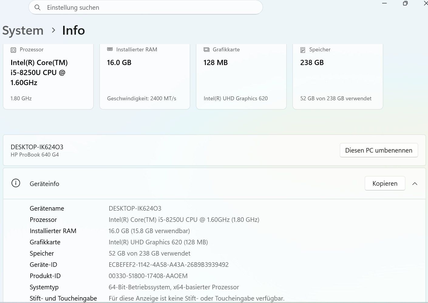Click the 16.0 GB (15.8 GB verwendbar) value
Image resolution: width=428 pixels, height=303 pixels.
click(x=149, y=231)
